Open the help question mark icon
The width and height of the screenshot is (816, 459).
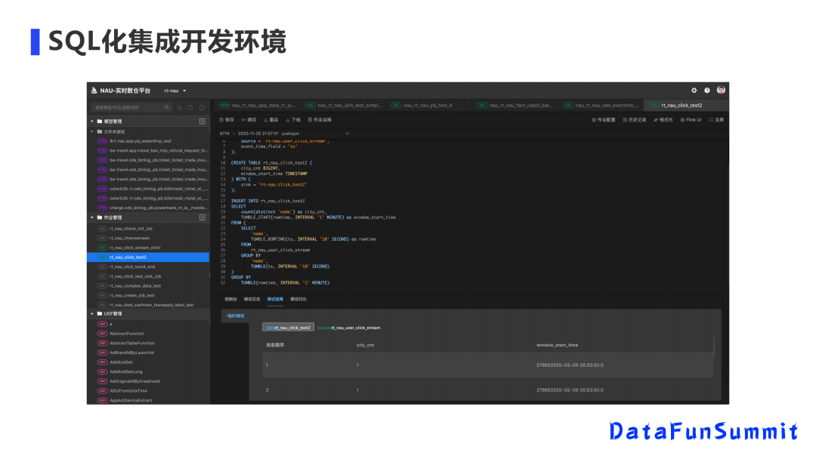coord(706,91)
